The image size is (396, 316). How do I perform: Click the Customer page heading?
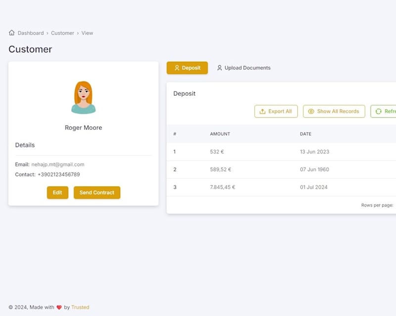click(x=30, y=49)
